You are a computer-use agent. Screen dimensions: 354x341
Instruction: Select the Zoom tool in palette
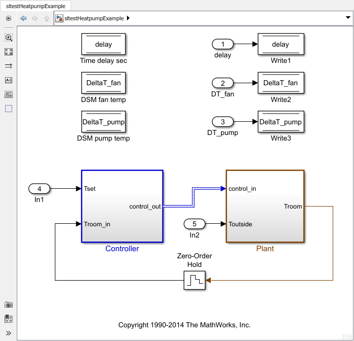click(x=9, y=38)
